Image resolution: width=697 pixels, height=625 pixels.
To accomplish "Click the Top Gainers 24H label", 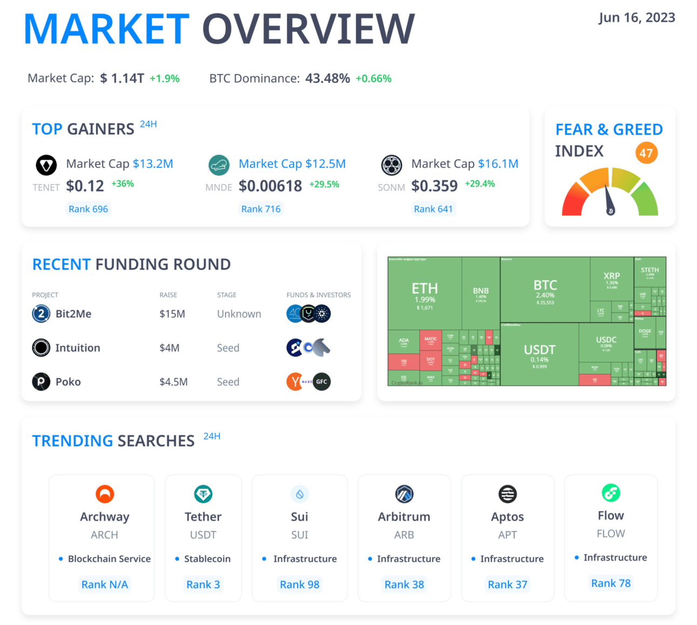I will (148, 124).
